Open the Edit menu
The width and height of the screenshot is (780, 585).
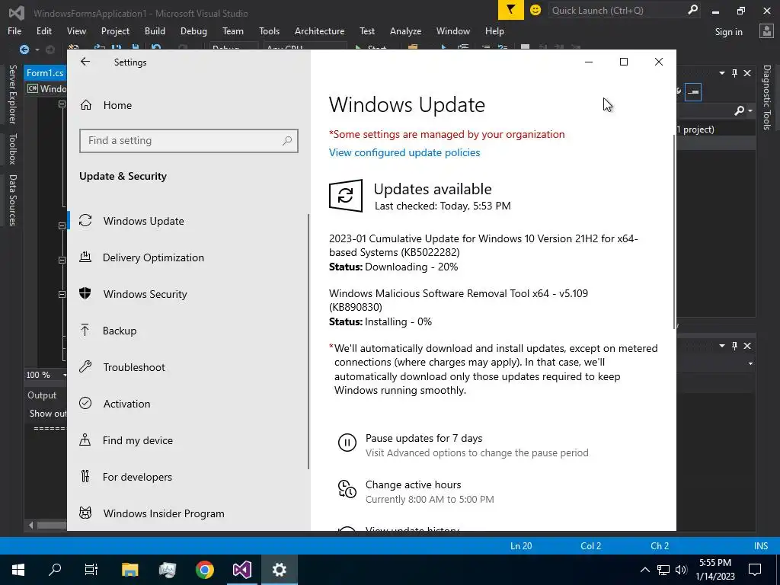point(43,30)
